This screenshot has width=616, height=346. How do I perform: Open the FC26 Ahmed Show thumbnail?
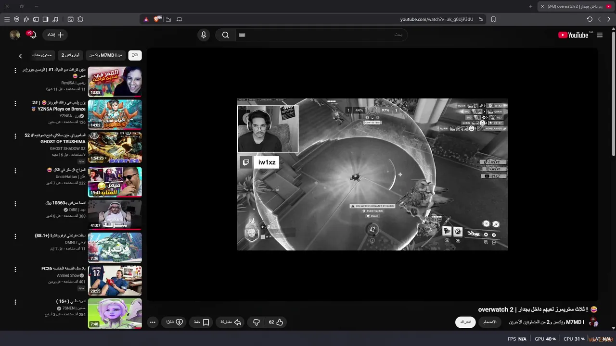click(115, 280)
